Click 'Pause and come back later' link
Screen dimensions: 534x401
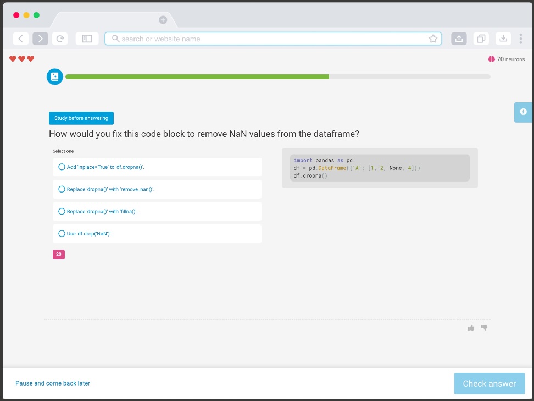53,383
